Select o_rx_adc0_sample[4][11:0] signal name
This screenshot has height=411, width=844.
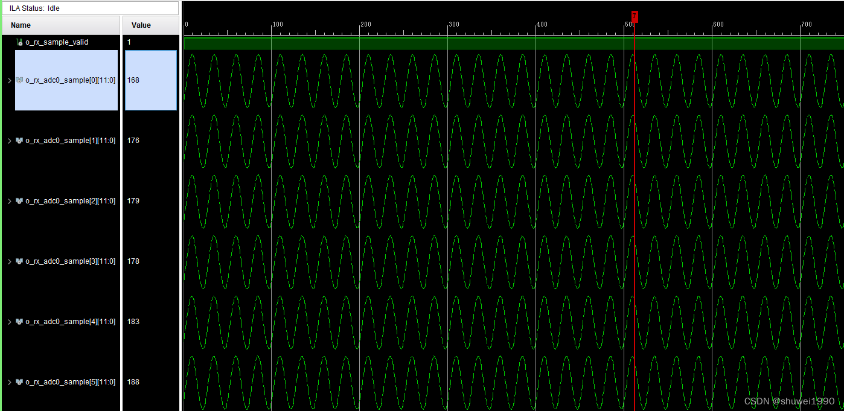click(70, 322)
